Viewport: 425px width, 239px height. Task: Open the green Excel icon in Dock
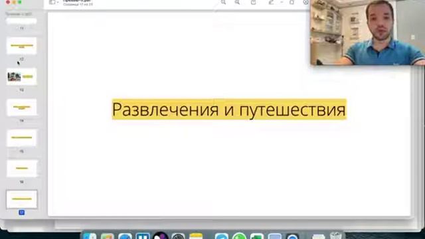pyautogui.click(x=257, y=236)
